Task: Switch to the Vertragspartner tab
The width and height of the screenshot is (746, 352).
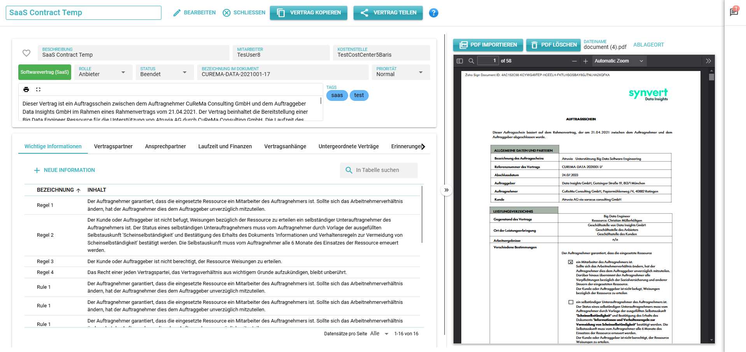Action: [113, 146]
